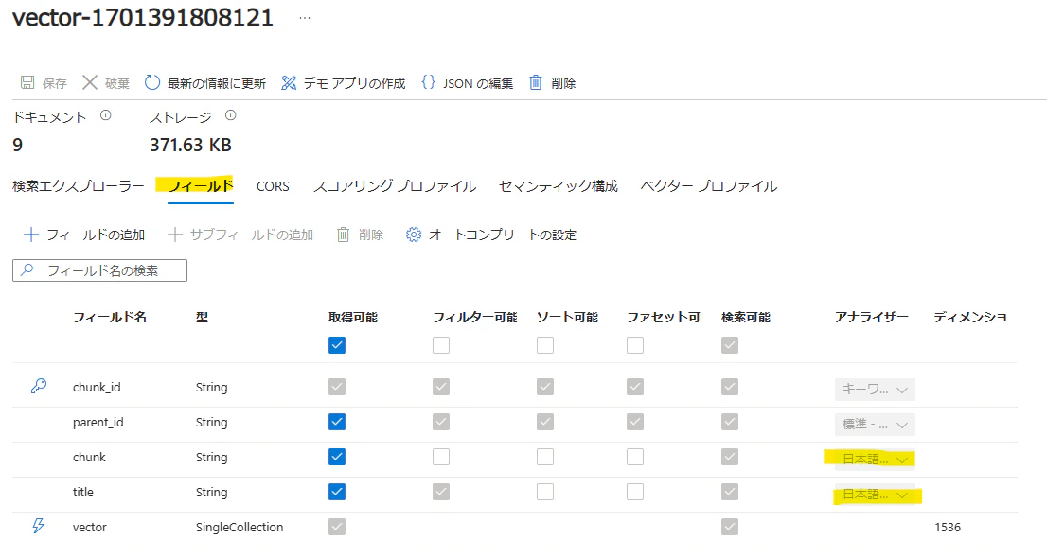This screenshot has height=556, width=1047.
Task: Click the lightning icon on vector row
Action: point(39,526)
